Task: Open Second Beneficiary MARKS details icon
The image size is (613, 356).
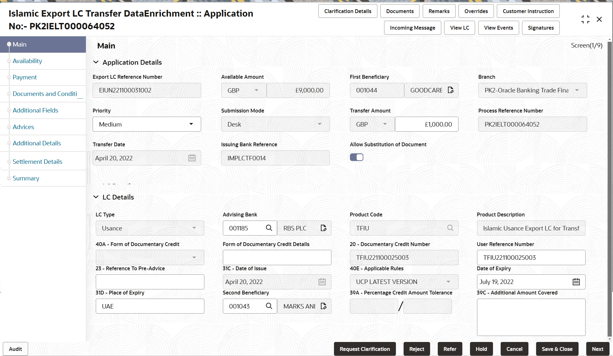Action: coord(323,306)
